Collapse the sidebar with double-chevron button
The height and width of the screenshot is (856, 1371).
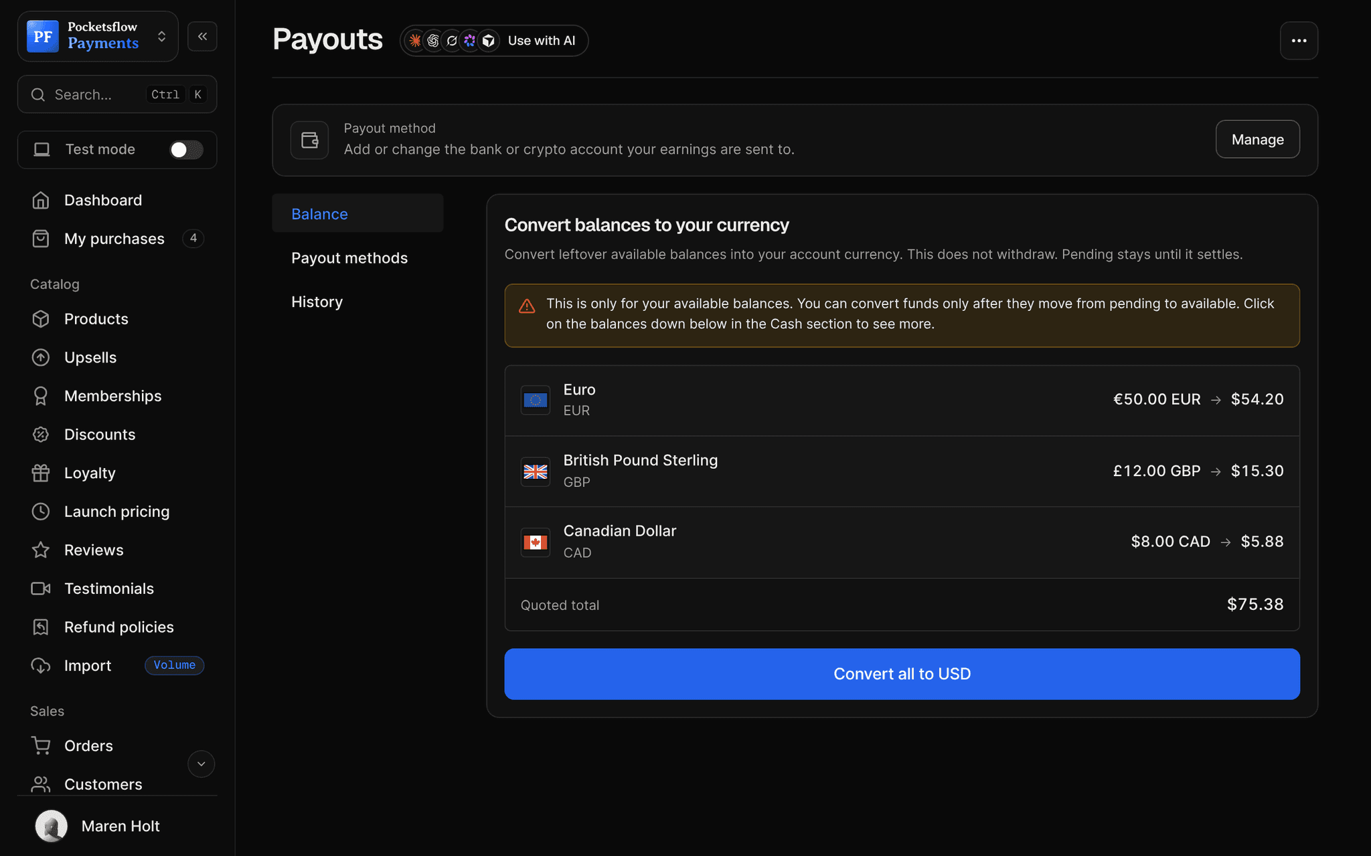[x=202, y=36]
